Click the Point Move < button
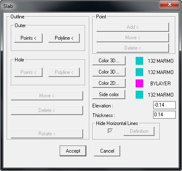This screenshot has height=171, width=182. point(133,38)
